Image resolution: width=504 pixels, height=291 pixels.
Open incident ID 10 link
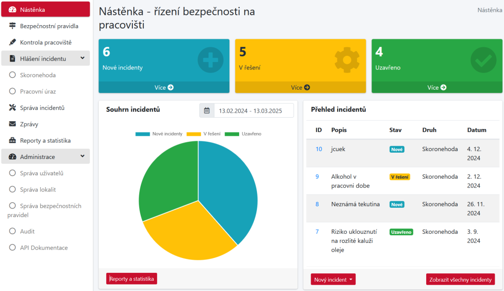(x=319, y=149)
